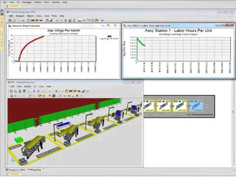Open the Debugger menu in main menu bar
Screen dimensions: 236x177
point(27,2)
